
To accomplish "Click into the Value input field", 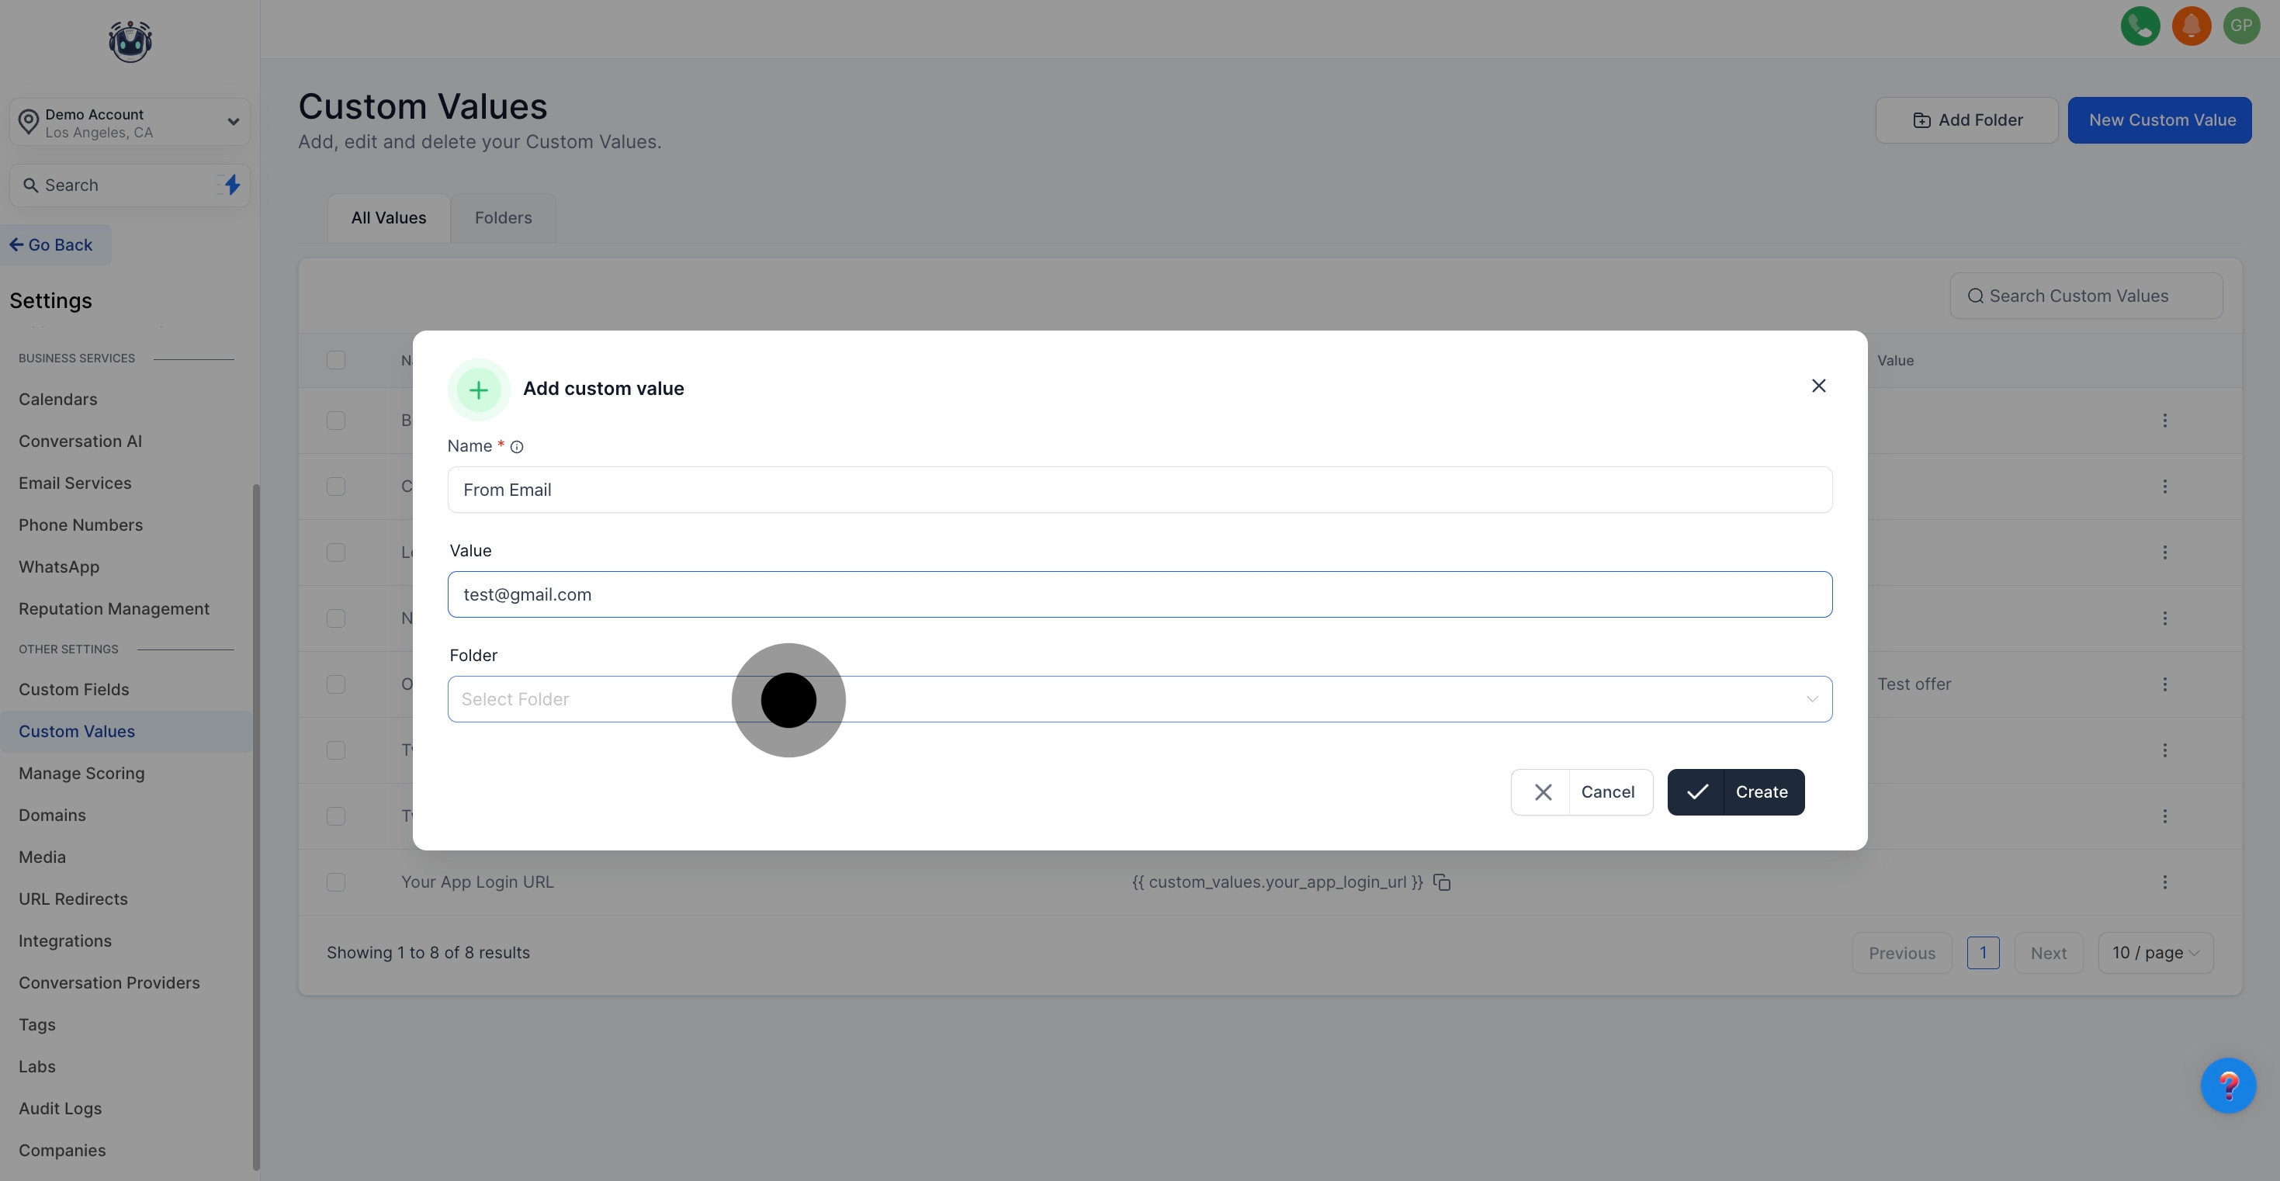I will (1139, 595).
